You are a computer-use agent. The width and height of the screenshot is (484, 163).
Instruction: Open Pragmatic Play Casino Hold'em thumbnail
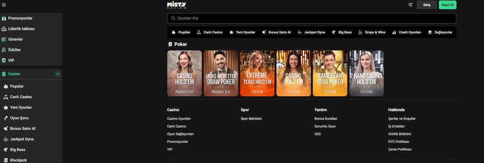click(x=184, y=73)
